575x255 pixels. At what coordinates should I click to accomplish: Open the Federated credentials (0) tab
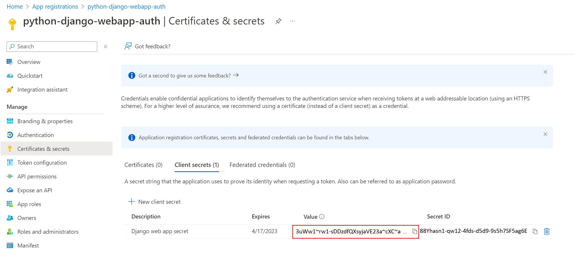point(262,165)
